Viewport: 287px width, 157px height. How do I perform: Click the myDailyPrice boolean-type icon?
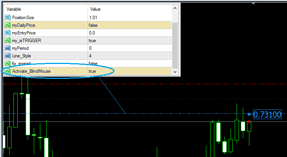tap(8, 25)
